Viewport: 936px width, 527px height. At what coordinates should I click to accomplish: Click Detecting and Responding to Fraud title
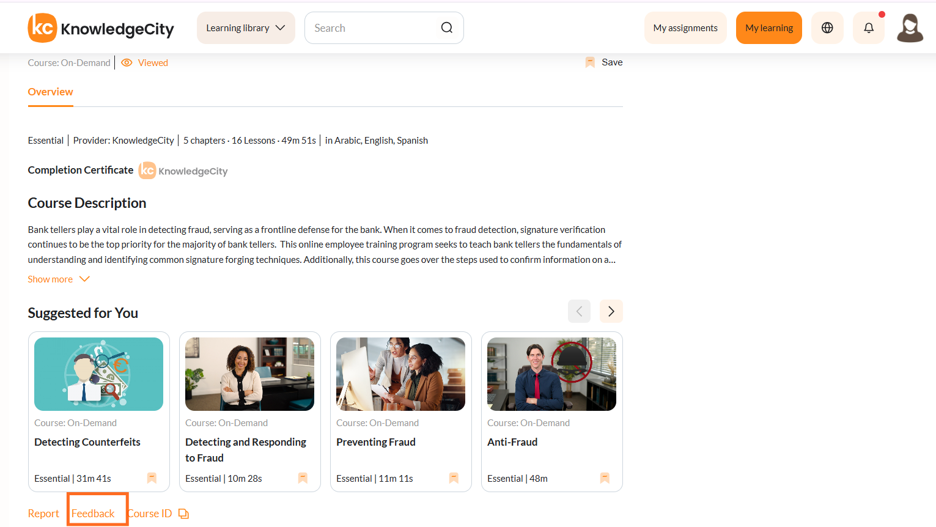[x=246, y=450]
